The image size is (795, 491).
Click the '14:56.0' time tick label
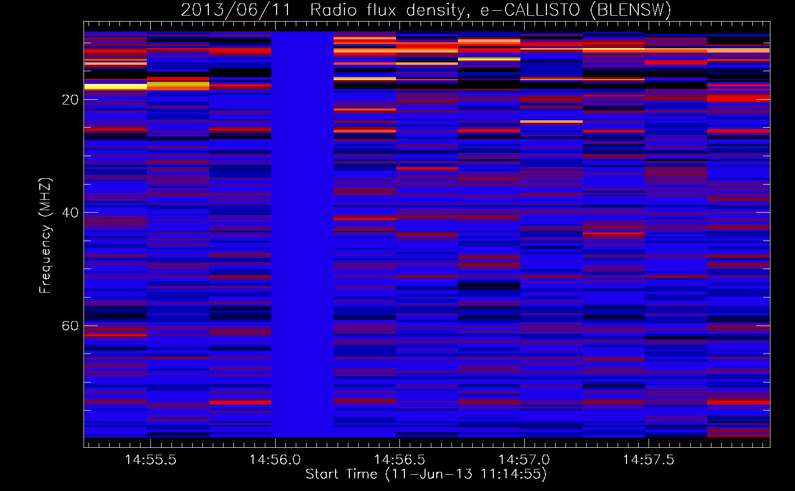(x=275, y=460)
